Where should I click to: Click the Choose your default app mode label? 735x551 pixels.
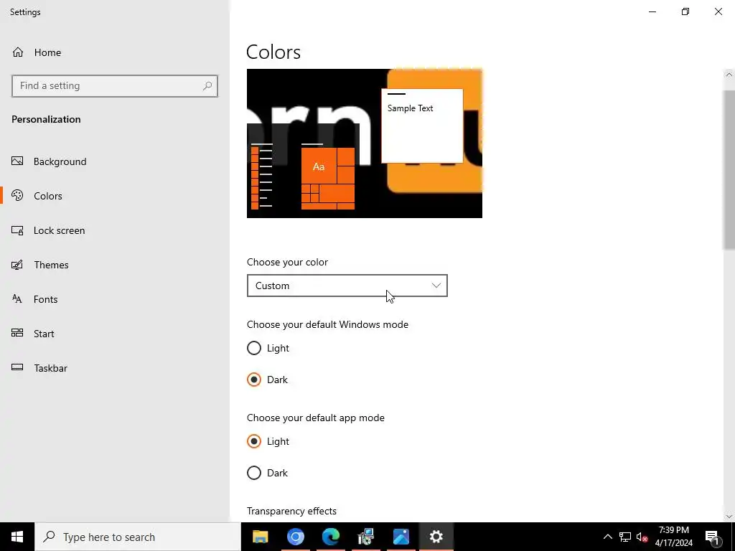pos(316,418)
